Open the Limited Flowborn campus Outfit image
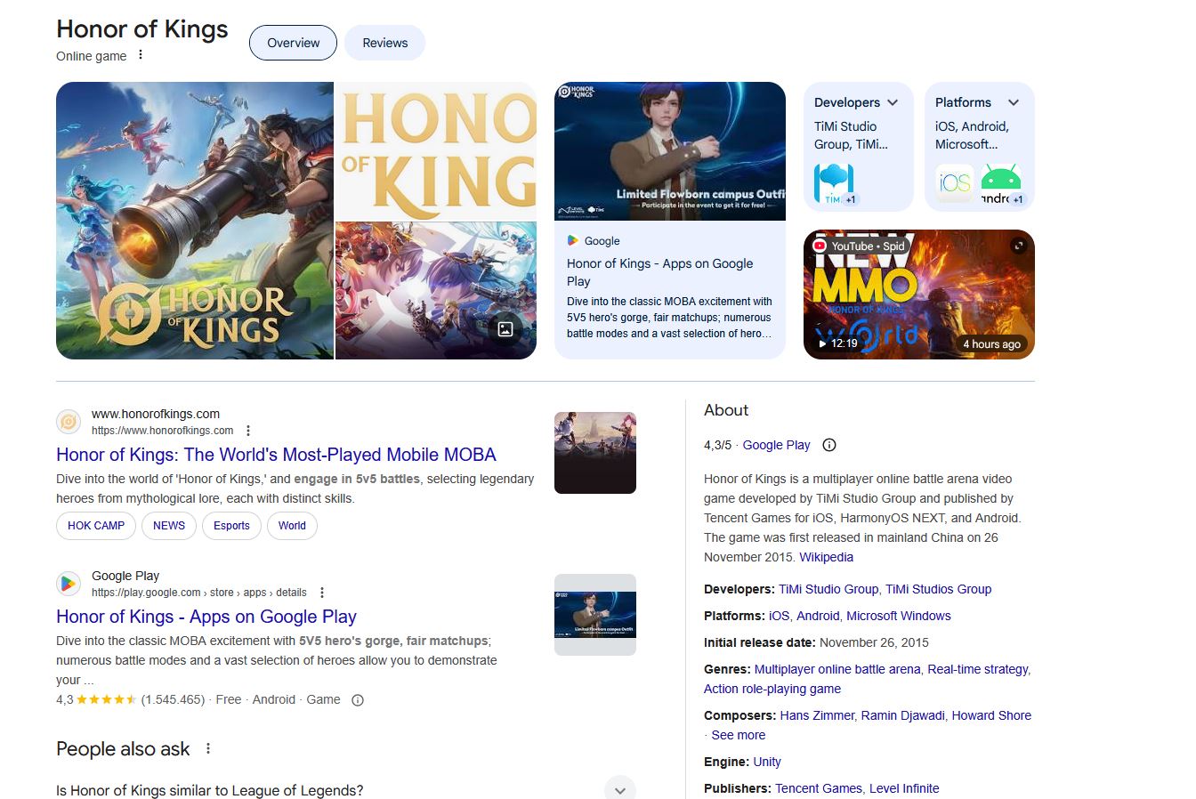Viewport: 1196px width, 799px height. 670,151
